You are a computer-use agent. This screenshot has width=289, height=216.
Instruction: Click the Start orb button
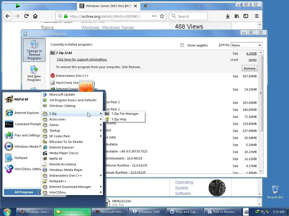7,212
